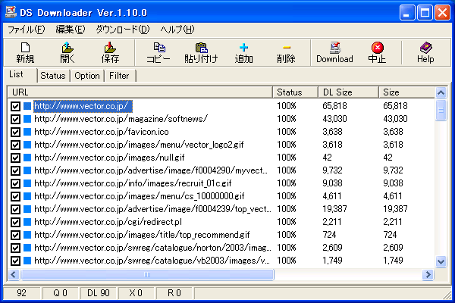Click blue status square for null.gif row
The height and width of the screenshot is (303, 455).
tap(27, 158)
